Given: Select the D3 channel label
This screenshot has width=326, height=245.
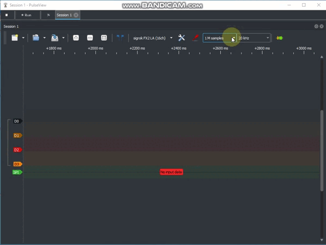Looking at the screenshot, I should pos(17,164).
